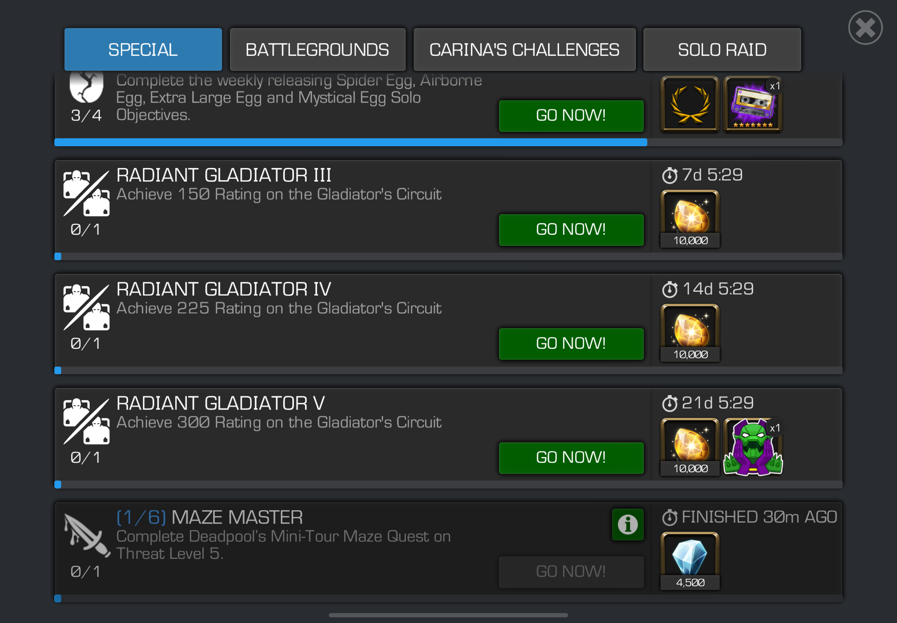Select the Radiant Gladiator V gold crystal reward
Viewport: 897px width, 623px height.
[x=689, y=447]
